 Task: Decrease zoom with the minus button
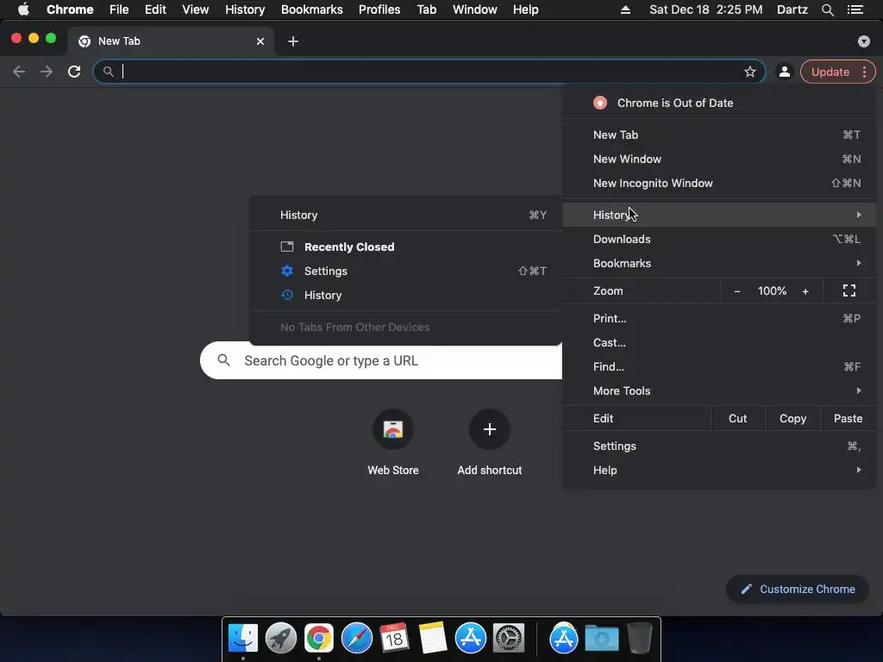[737, 291]
